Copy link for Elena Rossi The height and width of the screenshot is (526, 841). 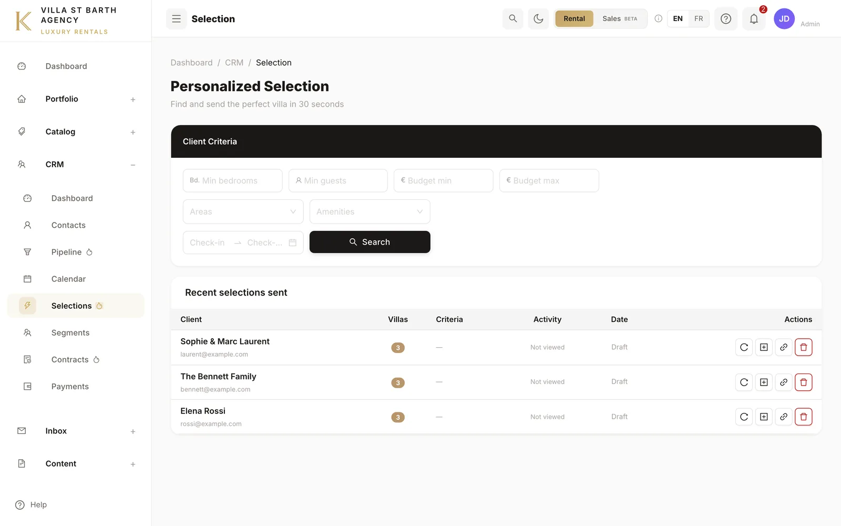784,417
